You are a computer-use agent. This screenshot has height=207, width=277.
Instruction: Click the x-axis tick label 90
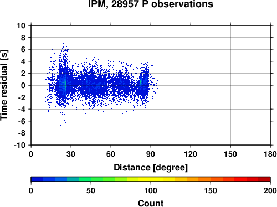point(151,154)
